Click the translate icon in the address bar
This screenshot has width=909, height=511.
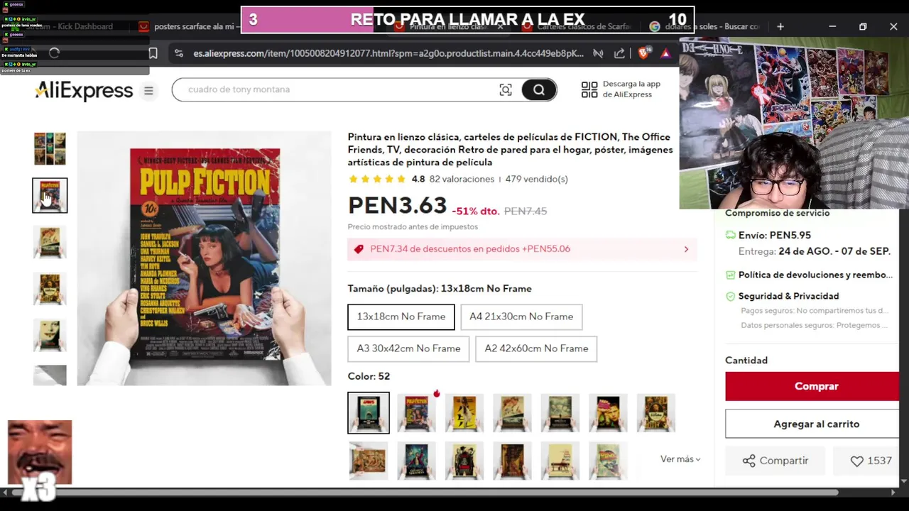tap(598, 53)
